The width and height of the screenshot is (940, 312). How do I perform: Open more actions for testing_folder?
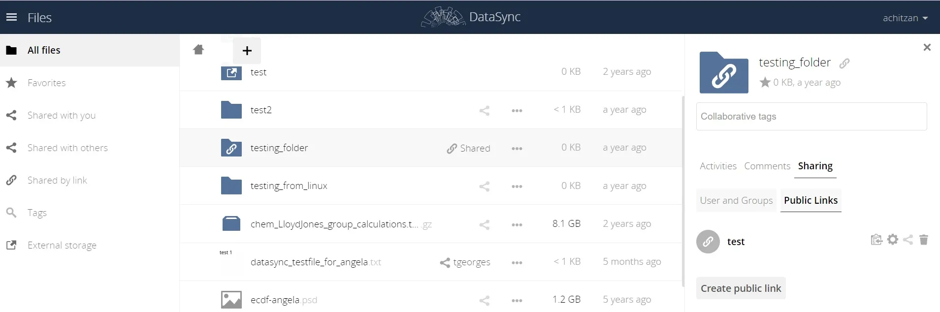click(517, 149)
